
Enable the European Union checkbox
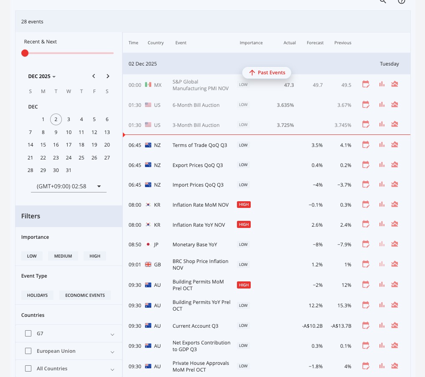[28, 351]
